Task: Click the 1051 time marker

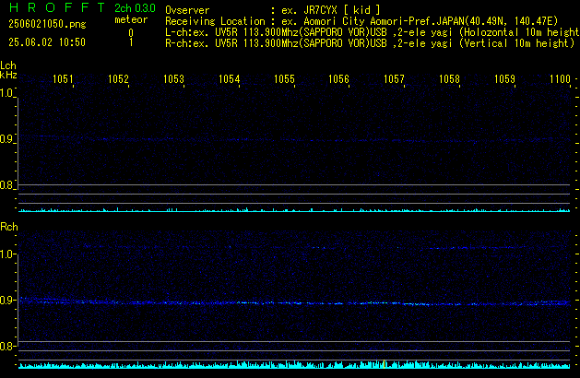Action: (63, 79)
